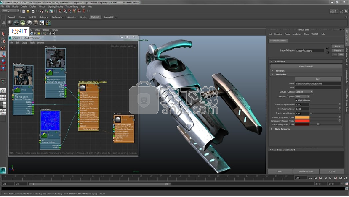349x197 pixels.
Task: Click the NormalMap node thumbnail
Action: pos(50,121)
